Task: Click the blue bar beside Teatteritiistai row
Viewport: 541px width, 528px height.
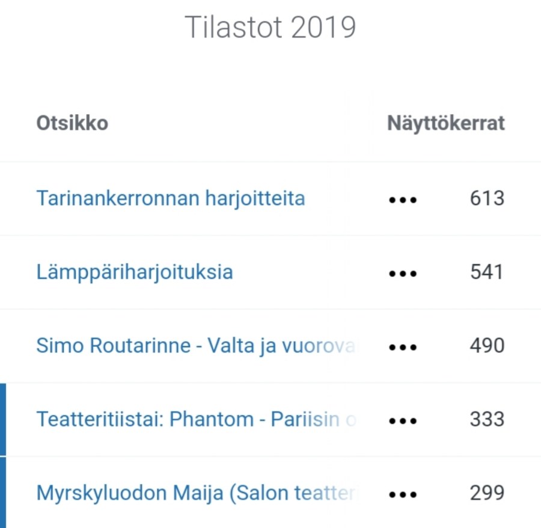Action: [3, 419]
